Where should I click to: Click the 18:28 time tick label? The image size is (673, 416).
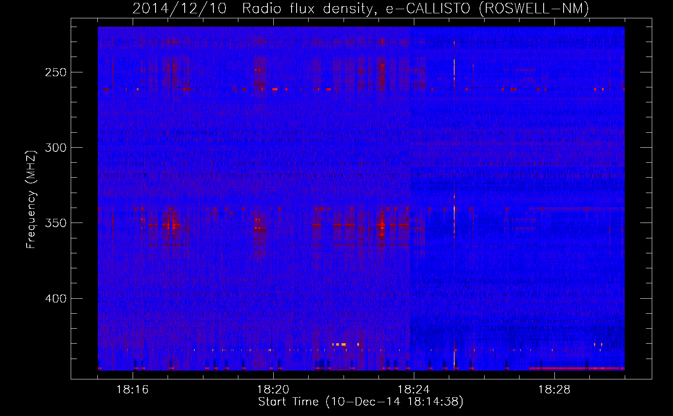click(554, 390)
